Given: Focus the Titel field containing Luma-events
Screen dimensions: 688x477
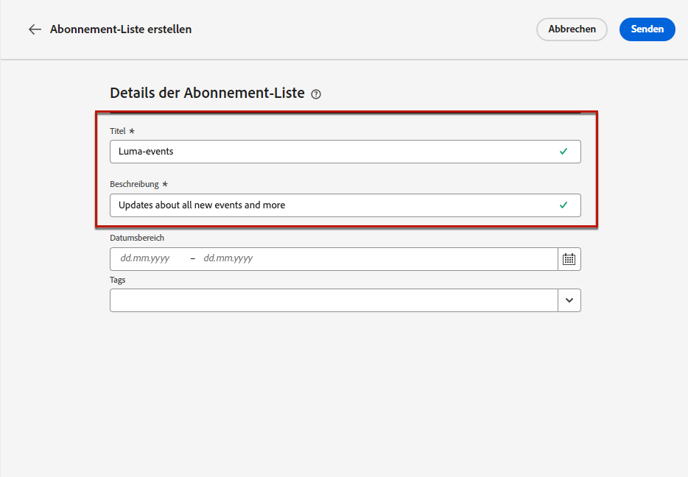Looking at the screenshot, I should [345, 152].
